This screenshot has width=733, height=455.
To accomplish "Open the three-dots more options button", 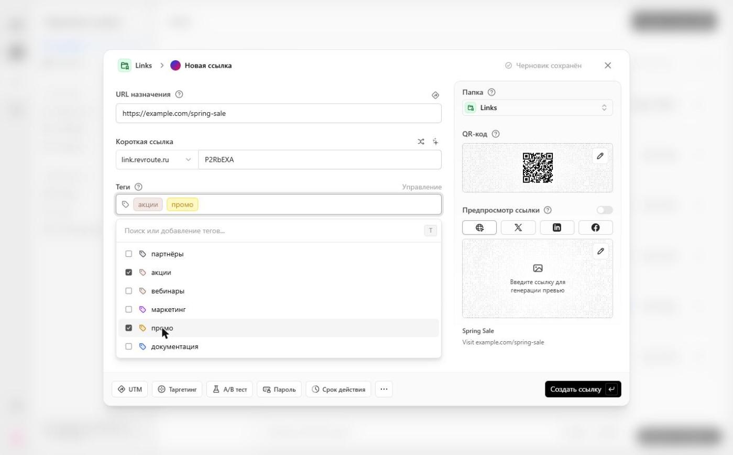I will (384, 389).
